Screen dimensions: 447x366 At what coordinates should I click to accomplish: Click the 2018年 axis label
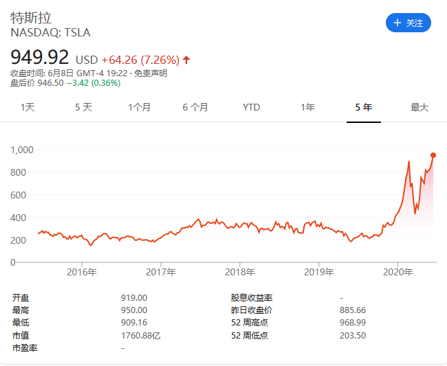(x=239, y=273)
